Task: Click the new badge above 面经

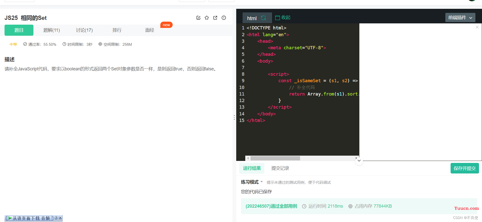Action: [x=166, y=25]
